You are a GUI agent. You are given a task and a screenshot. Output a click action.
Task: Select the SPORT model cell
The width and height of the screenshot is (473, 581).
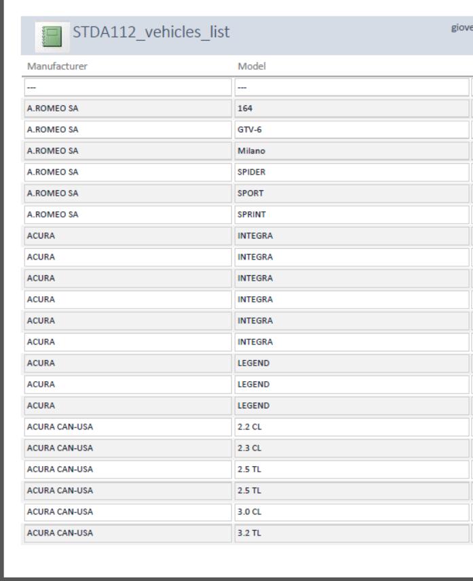tap(352, 194)
